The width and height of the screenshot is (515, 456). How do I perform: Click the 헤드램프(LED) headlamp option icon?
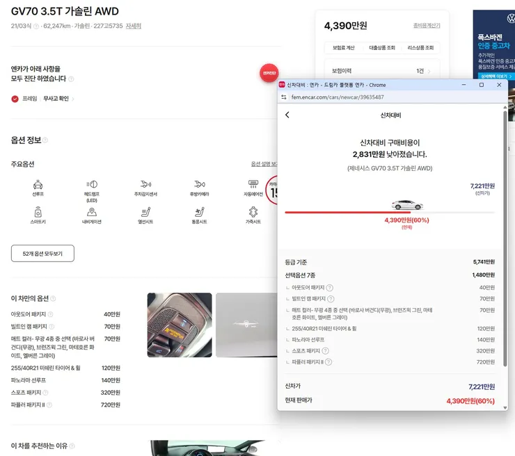click(x=92, y=184)
